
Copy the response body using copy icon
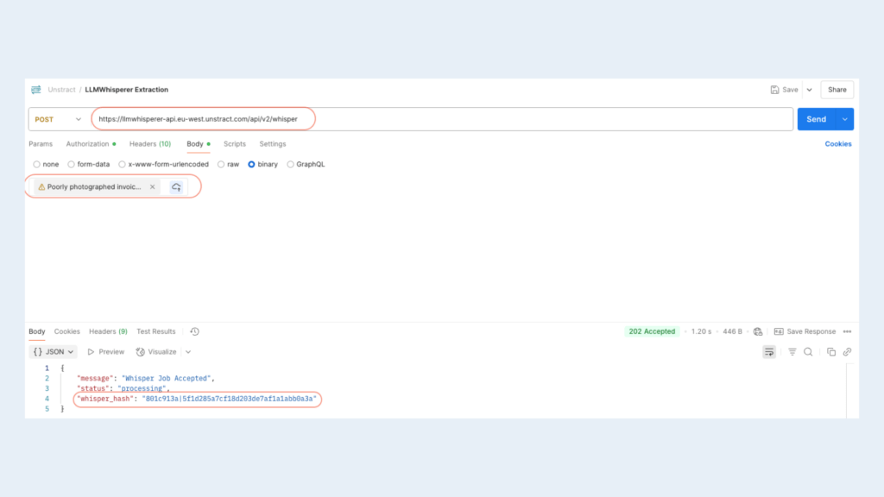pos(831,352)
